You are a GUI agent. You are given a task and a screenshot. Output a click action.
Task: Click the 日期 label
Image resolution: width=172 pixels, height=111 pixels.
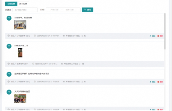[x=42, y=10]
